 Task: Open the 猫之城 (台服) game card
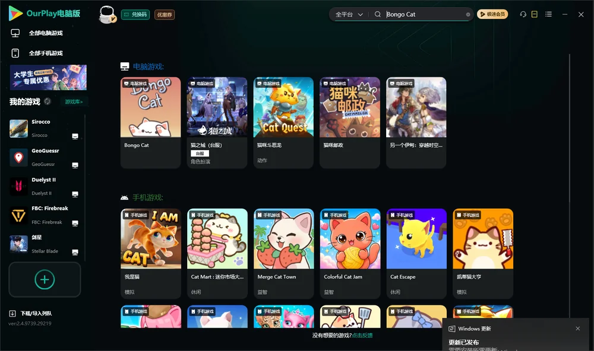point(217,123)
